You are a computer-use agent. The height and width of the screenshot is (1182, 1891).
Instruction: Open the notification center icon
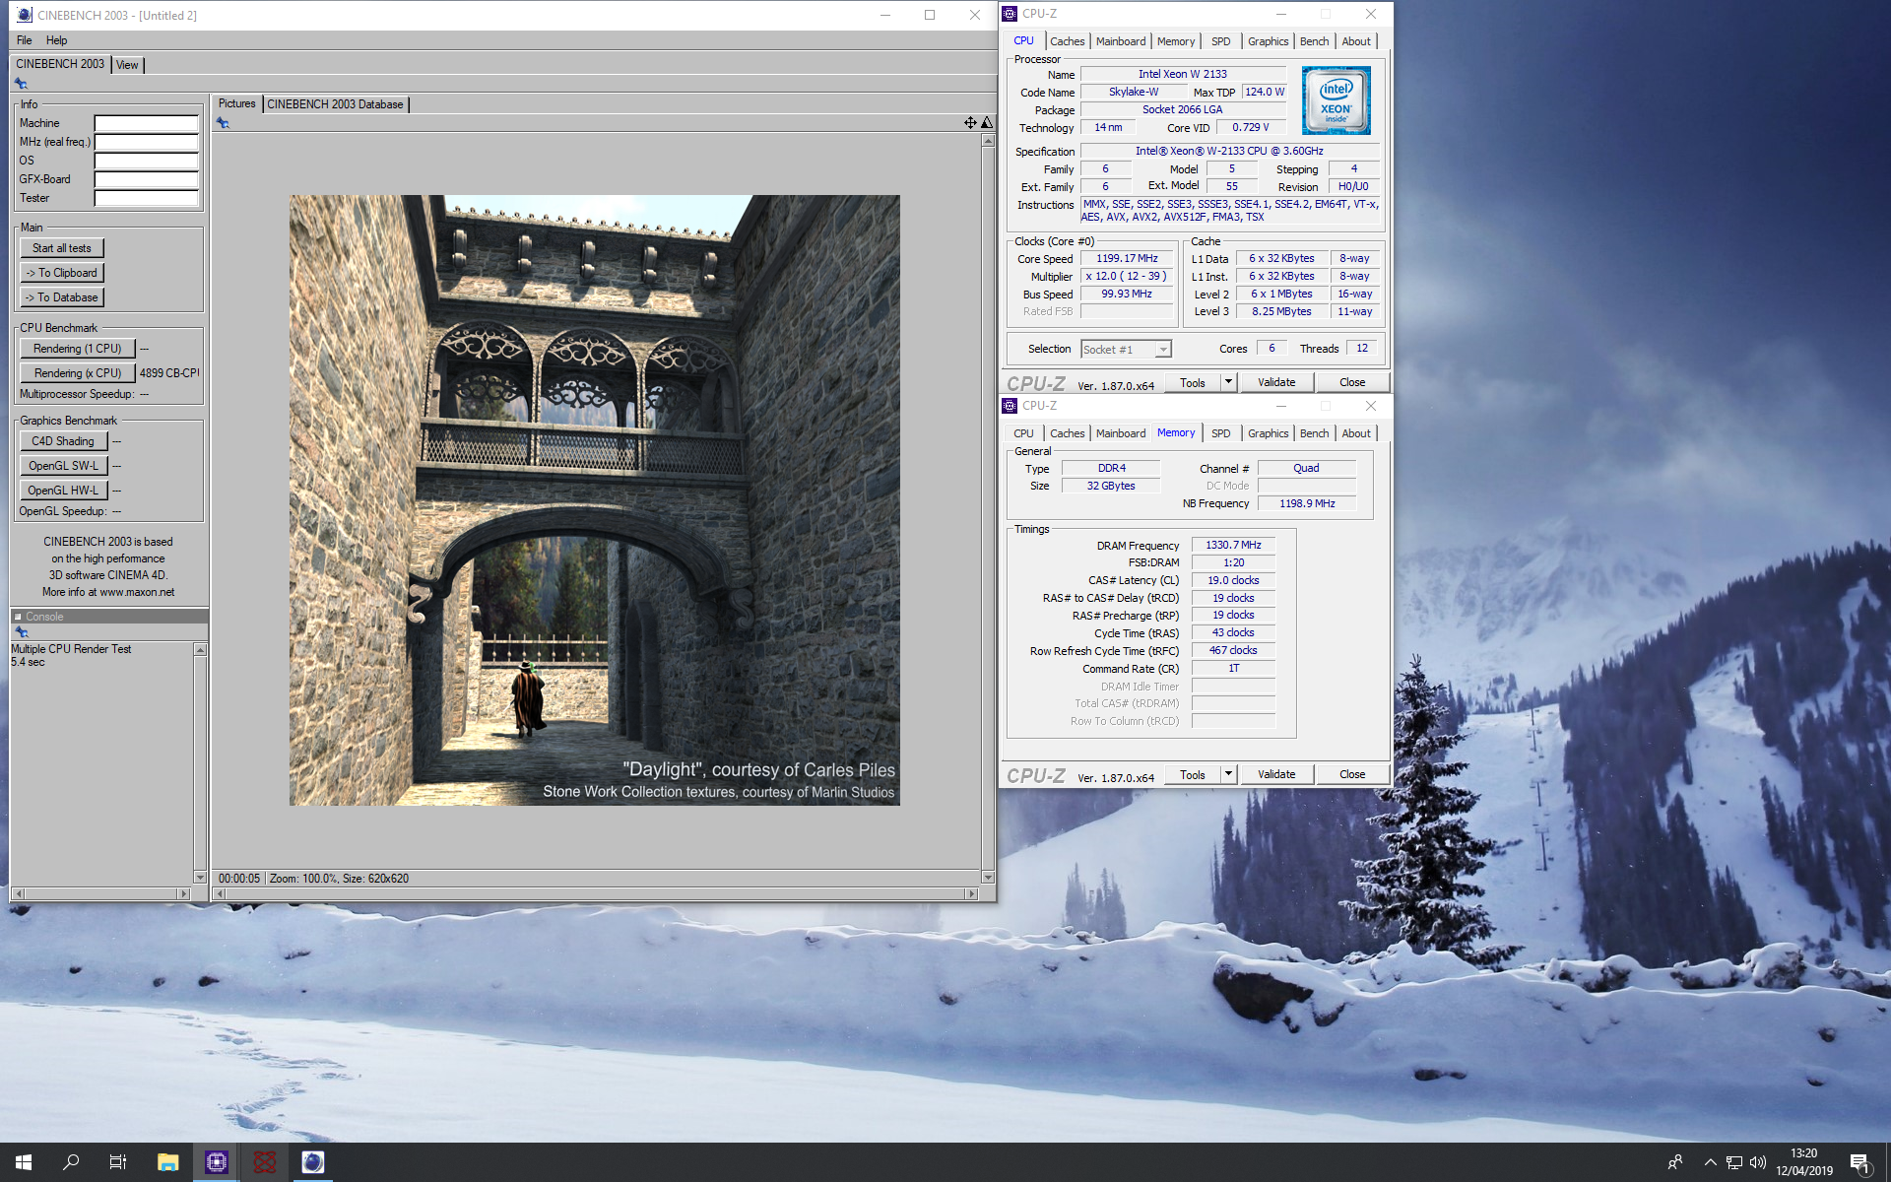point(1859,1163)
